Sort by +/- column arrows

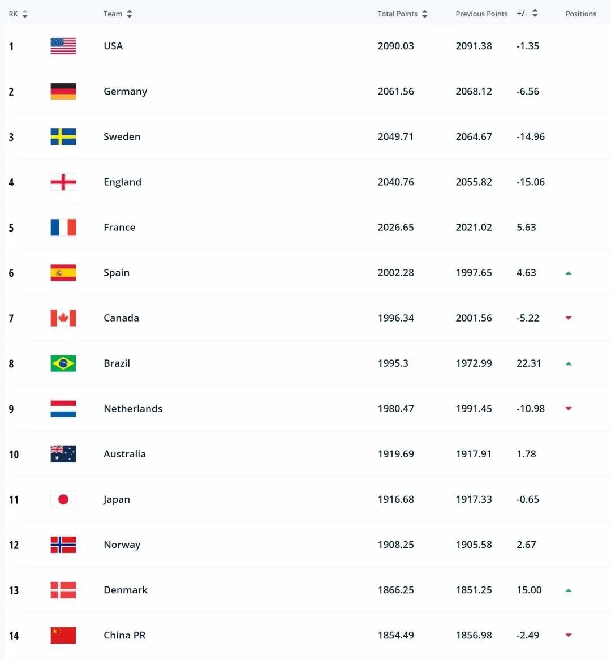click(535, 14)
